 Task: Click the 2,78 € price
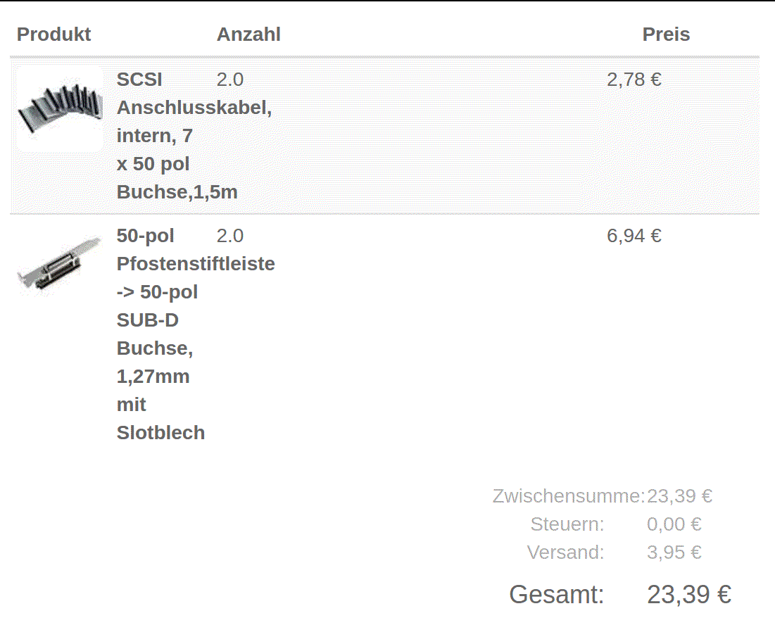pos(634,80)
